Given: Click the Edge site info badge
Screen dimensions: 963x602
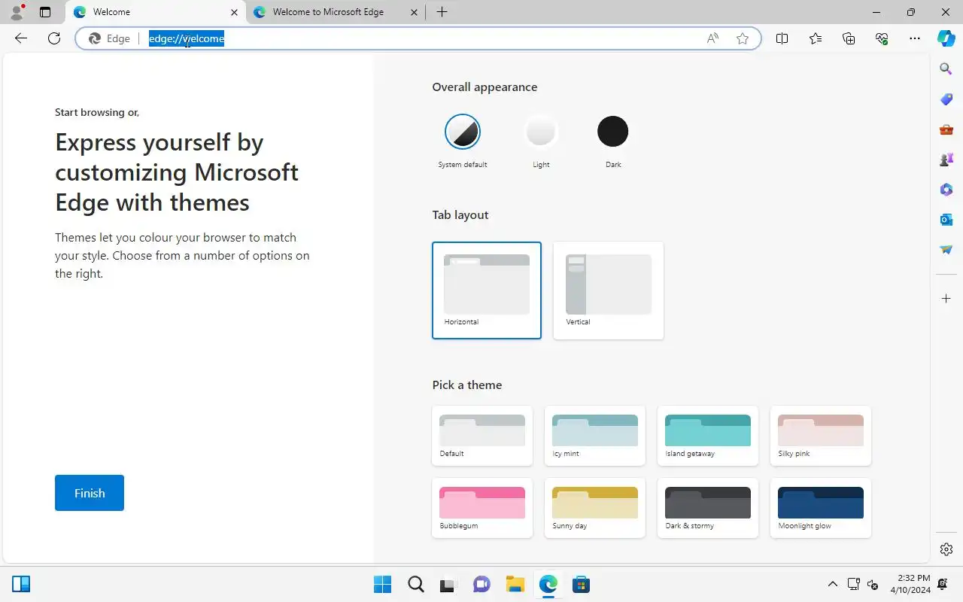Looking at the screenshot, I should [x=110, y=38].
